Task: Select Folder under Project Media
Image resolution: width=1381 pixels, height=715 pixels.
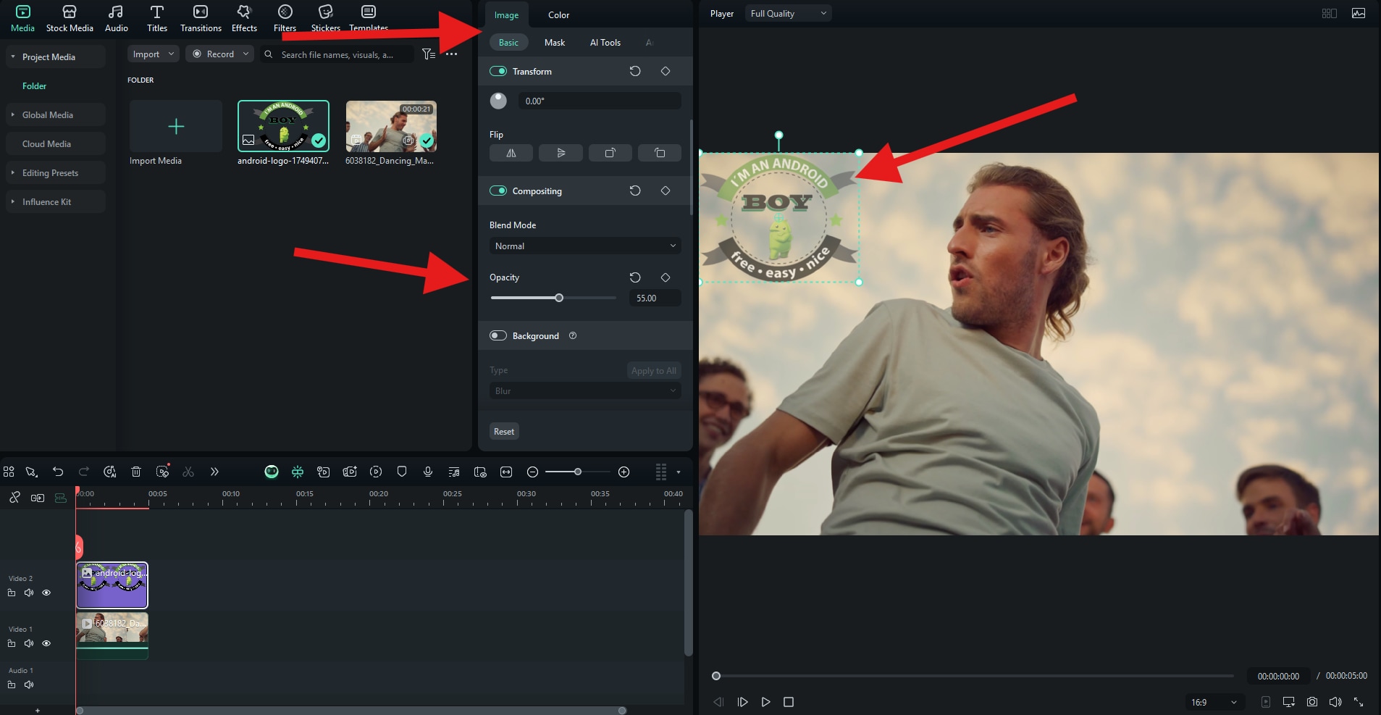Action: coord(34,86)
